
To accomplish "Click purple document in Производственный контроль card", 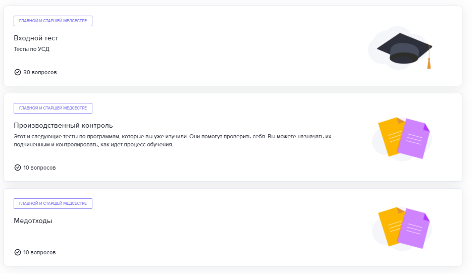I will [x=414, y=139].
